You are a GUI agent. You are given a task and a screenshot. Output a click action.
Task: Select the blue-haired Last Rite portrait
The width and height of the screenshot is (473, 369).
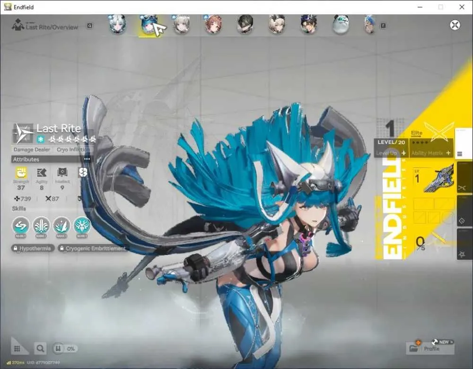[x=149, y=25]
